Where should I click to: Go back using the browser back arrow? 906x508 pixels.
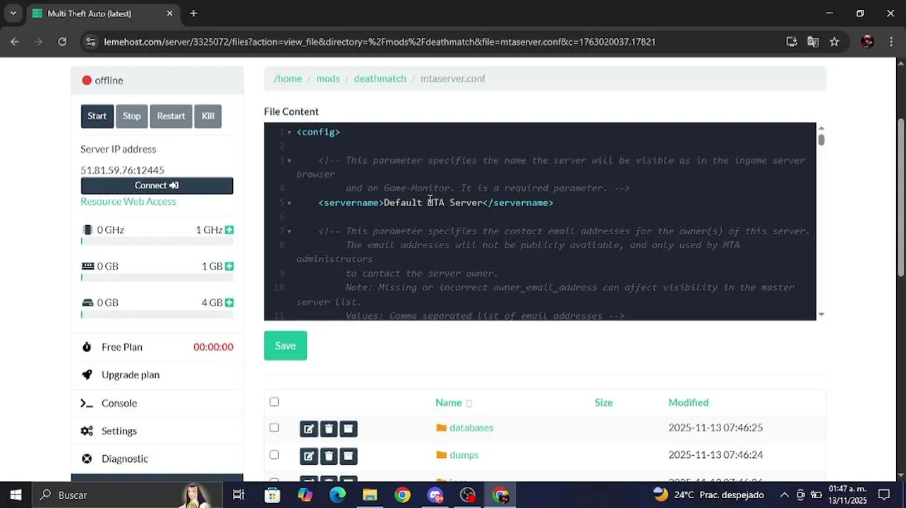click(x=15, y=42)
